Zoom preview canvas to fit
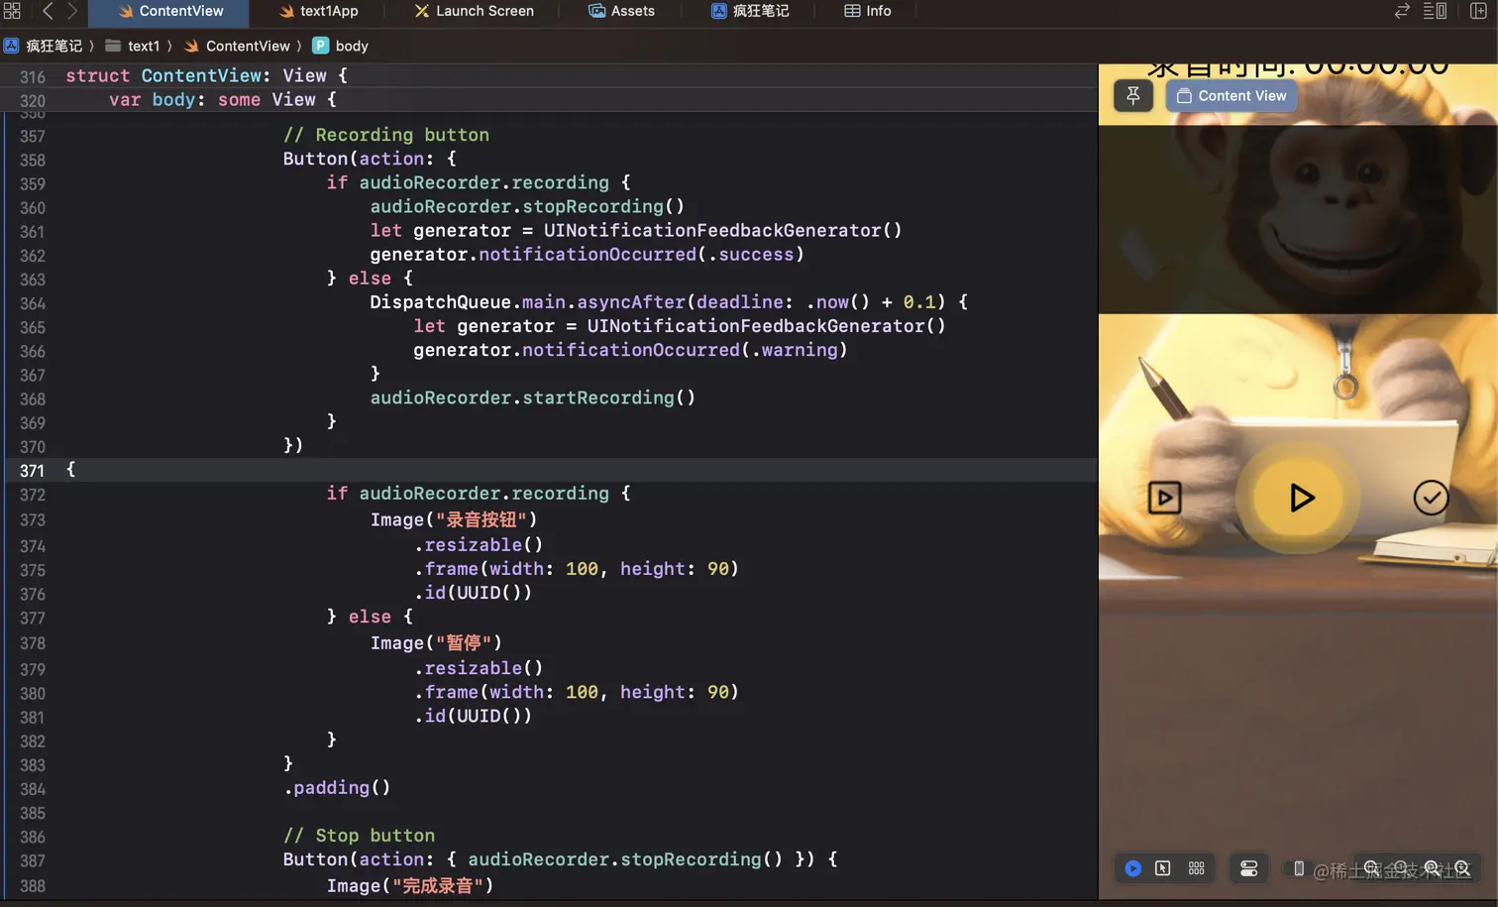 point(1432,868)
